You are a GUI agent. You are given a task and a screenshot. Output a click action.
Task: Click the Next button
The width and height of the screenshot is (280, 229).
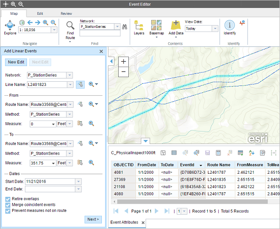[93, 219]
